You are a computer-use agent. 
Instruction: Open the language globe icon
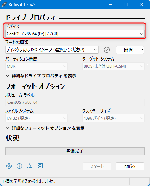tap(9, 166)
